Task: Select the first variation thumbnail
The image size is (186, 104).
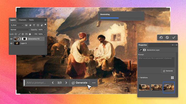Action: 144,87
